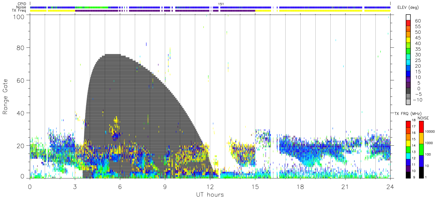This screenshot has height=202, width=439.
Task: Select the red top swatch in NOISE colorbar
Action: pos(421,127)
